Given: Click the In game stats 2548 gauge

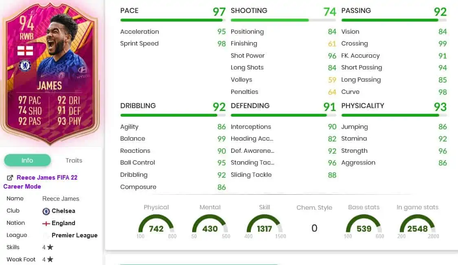Looking at the screenshot, I should (417, 226).
